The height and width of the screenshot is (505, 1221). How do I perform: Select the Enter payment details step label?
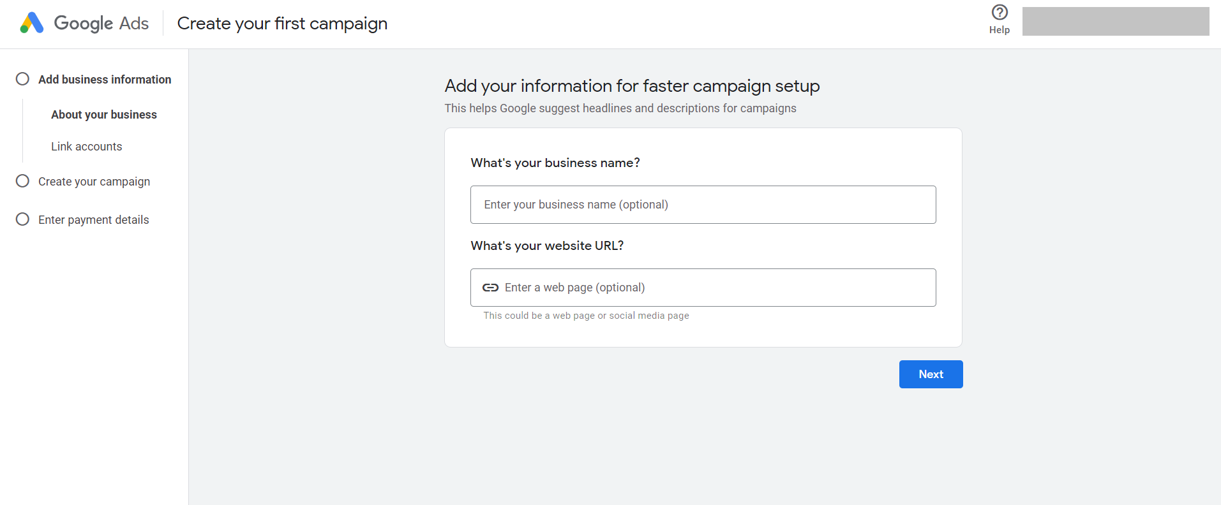click(x=93, y=220)
